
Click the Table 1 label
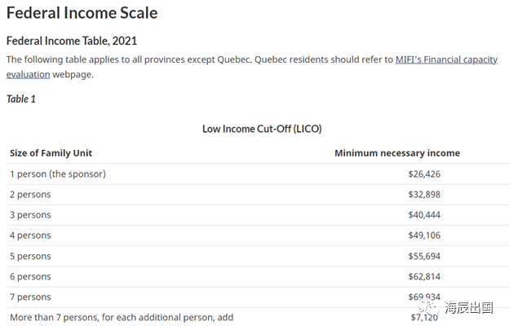point(20,99)
